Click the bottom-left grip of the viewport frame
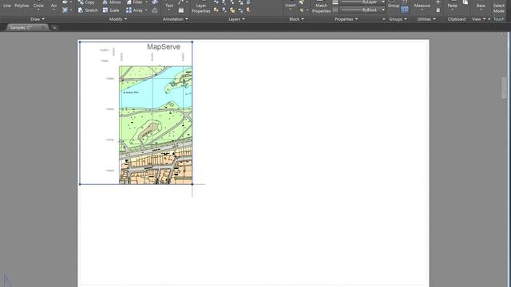The height and width of the screenshot is (287, 511). (x=80, y=184)
